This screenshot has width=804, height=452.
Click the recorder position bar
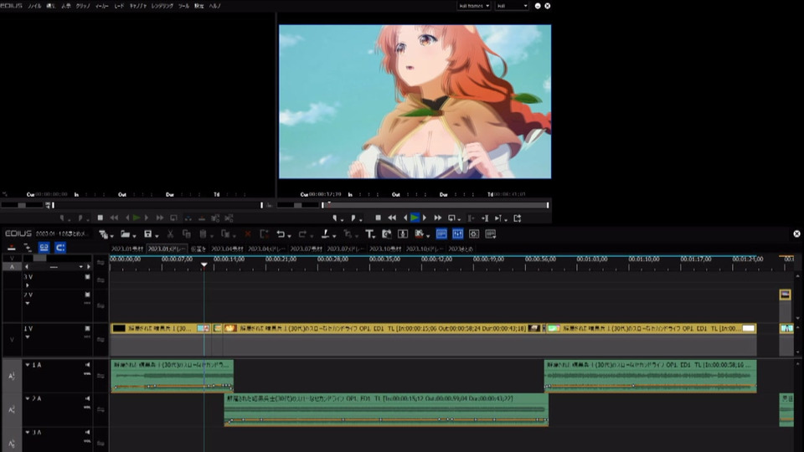point(435,206)
